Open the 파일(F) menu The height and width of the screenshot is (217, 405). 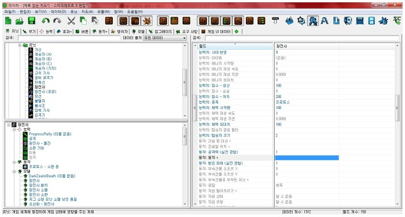10,12
